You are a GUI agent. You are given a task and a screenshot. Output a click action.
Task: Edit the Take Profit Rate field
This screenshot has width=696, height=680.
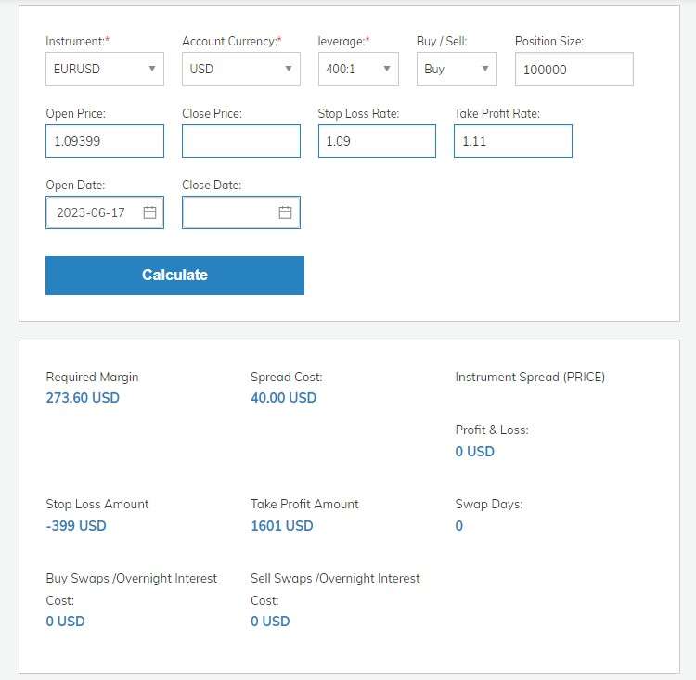pyautogui.click(x=513, y=141)
